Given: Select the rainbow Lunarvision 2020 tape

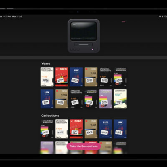Looking at the screenshot, I should pyautogui.click(x=120, y=77).
